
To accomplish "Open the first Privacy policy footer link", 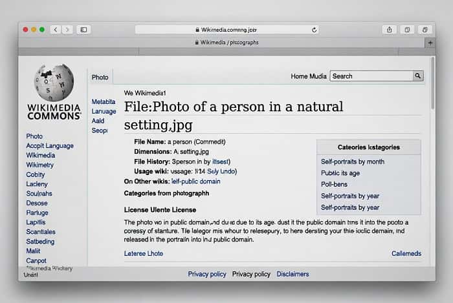I will click(207, 274).
